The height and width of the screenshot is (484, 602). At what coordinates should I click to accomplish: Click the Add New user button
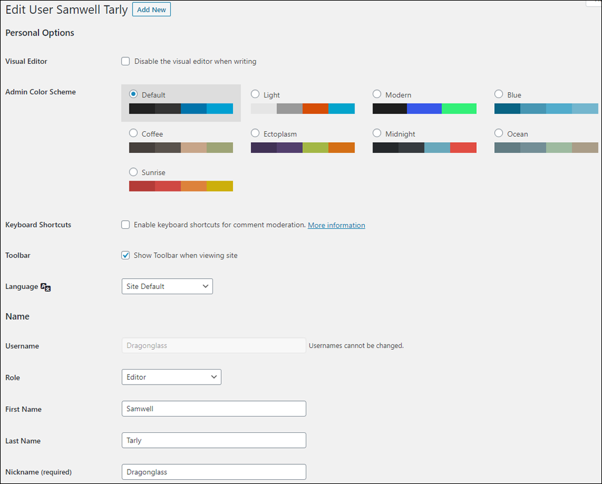coord(151,10)
